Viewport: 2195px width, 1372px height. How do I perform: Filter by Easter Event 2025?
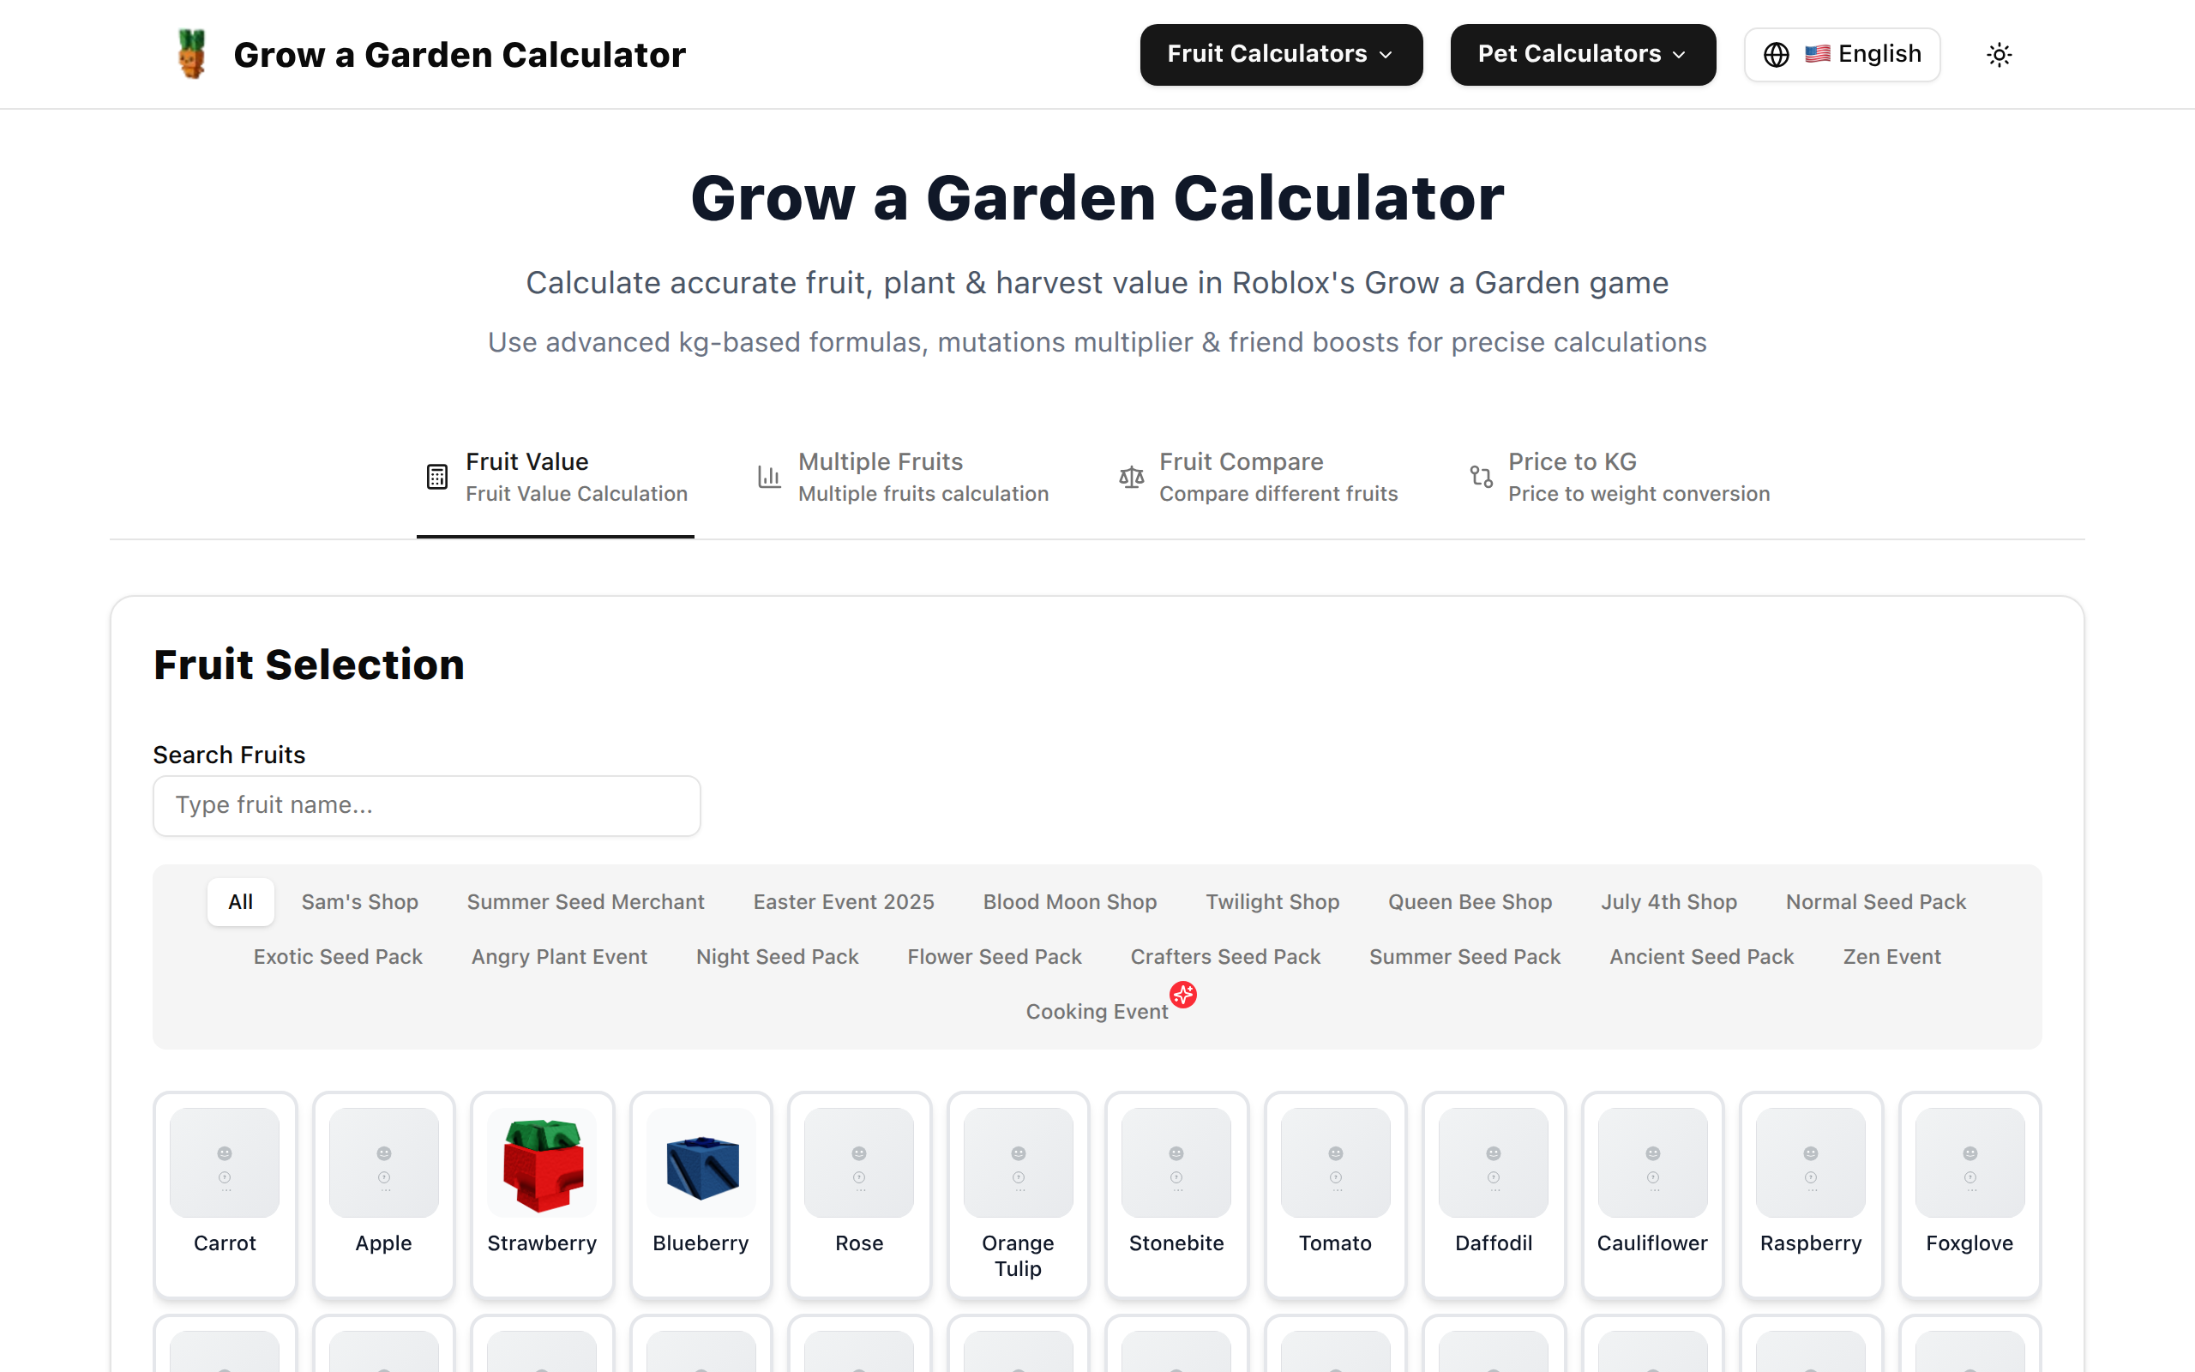tap(844, 902)
